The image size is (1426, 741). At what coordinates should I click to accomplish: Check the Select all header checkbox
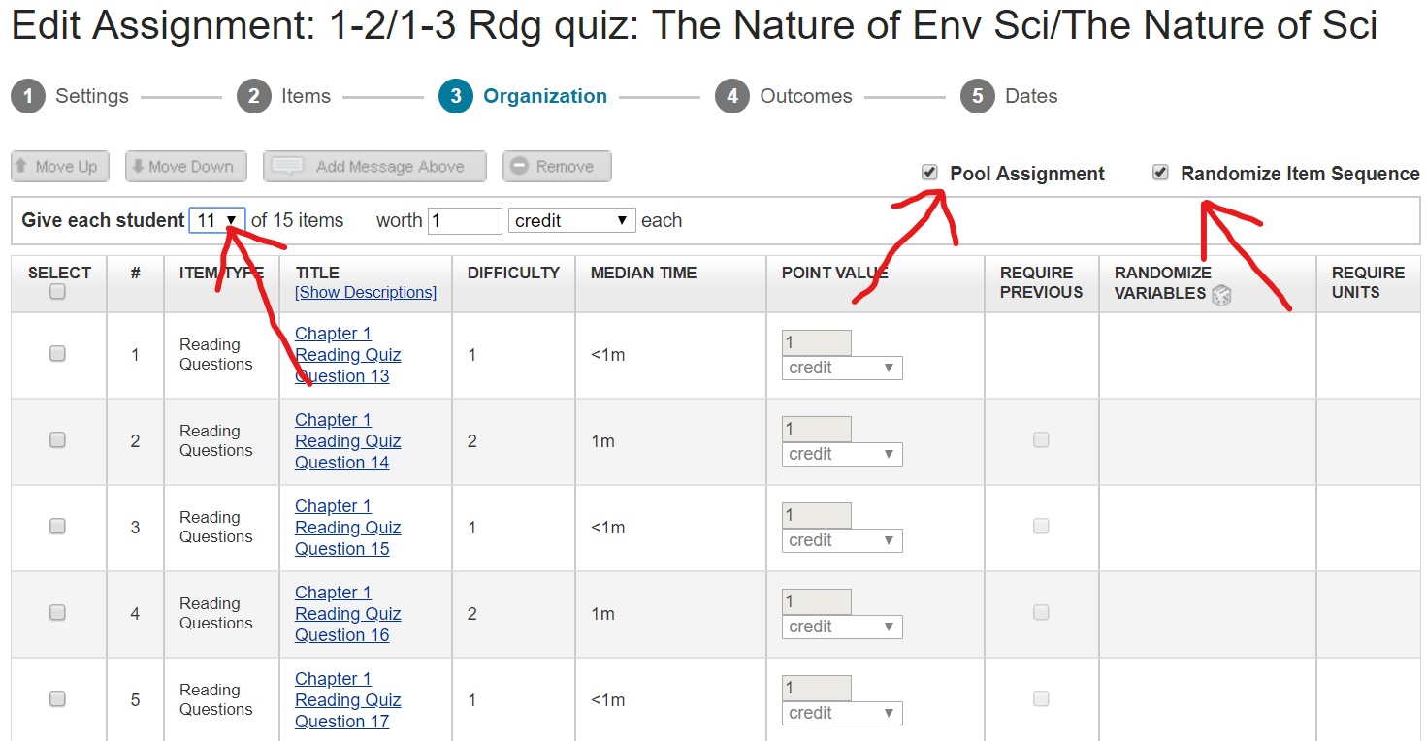[58, 292]
